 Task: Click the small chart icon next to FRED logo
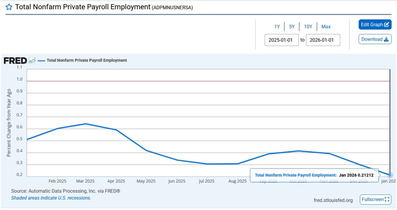point(32,60)
